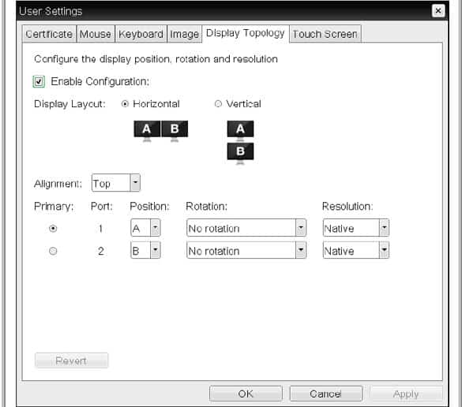Click the horizontal A B monitor layout icon

pos(160,131)
